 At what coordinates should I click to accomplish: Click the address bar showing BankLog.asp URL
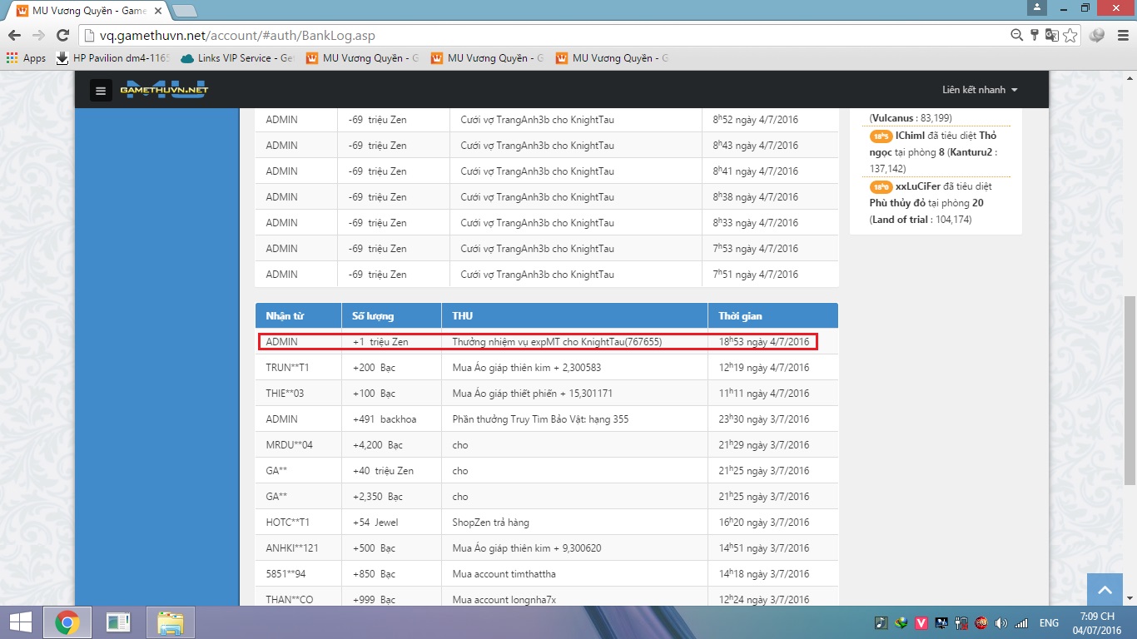(x=541, y=35)
